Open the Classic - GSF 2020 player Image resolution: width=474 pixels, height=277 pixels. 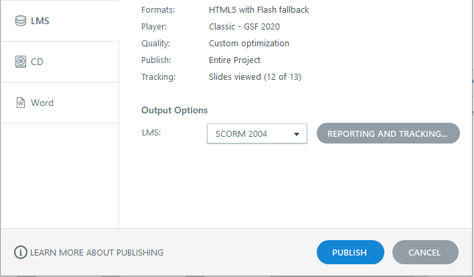244,27
